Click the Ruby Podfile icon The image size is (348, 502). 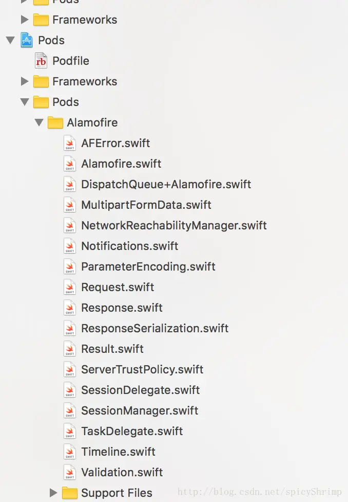[x=41, y=61]
